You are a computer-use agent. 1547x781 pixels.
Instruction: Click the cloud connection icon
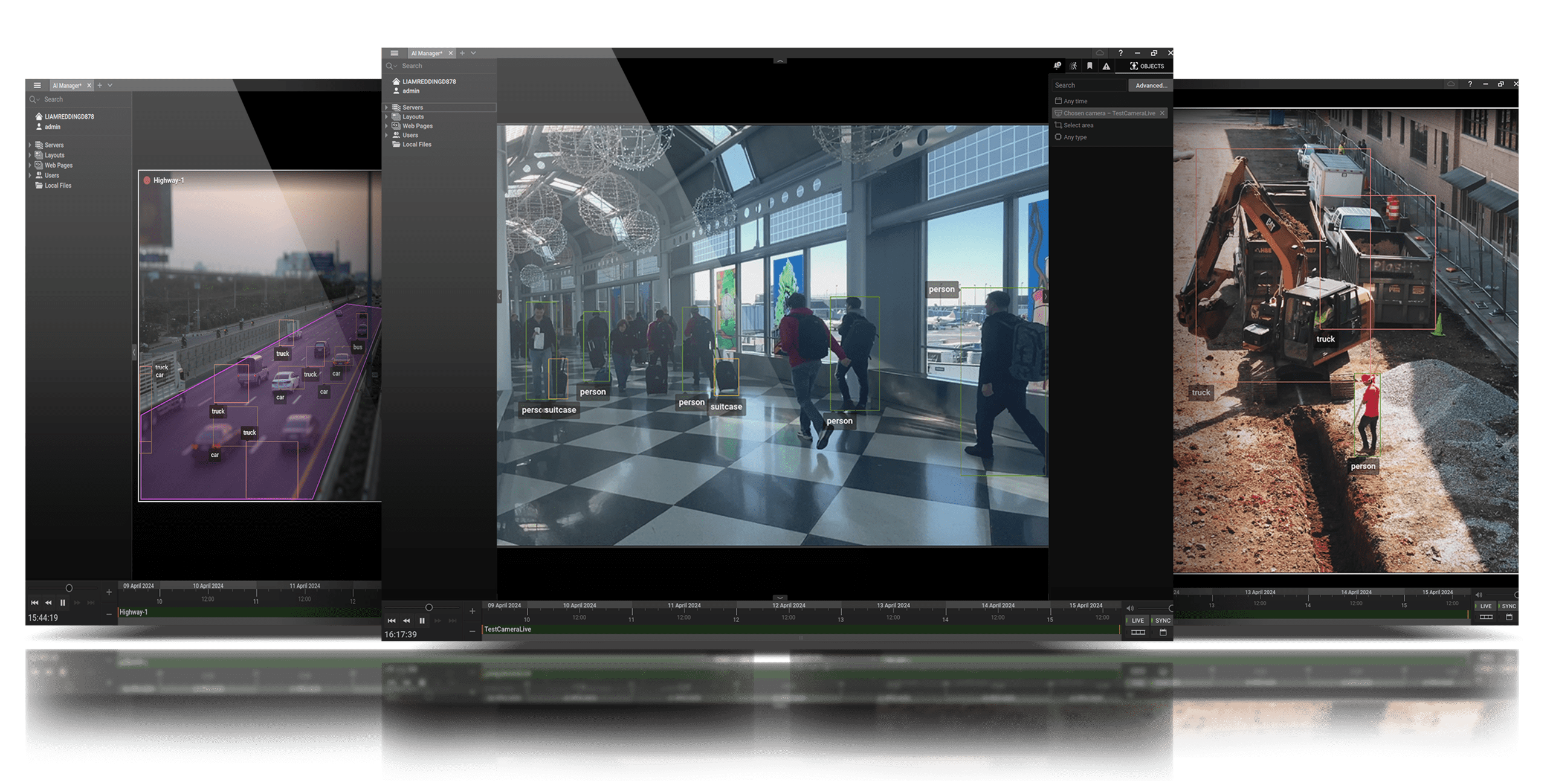1100,53
